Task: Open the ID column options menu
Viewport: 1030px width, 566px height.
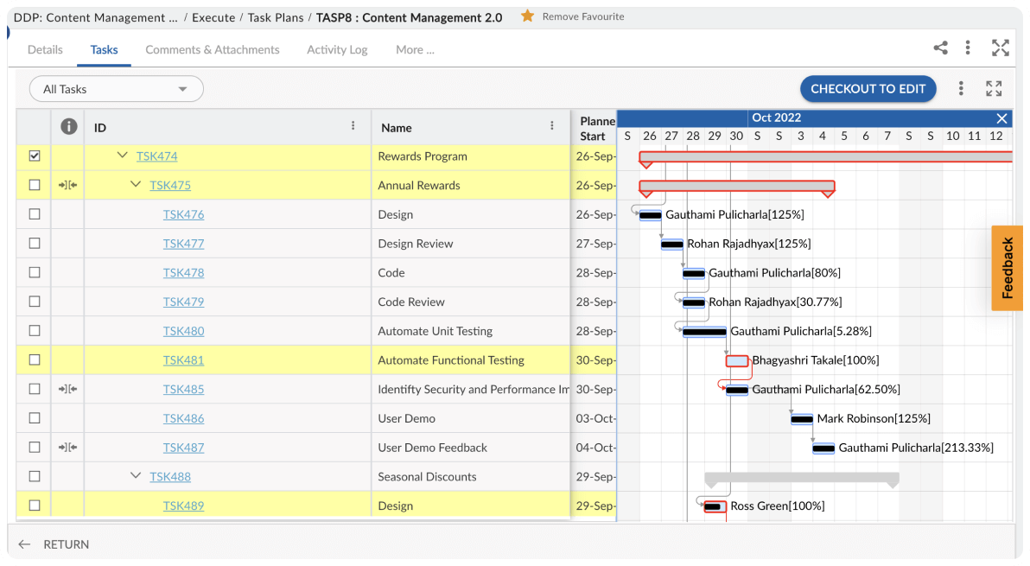Action: point(353,126)
